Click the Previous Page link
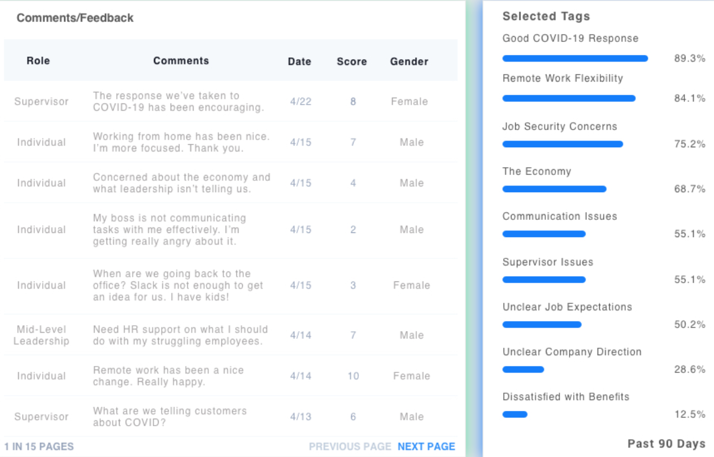Image resolution: width=714 pixels, height=457 pixels. coord(350,446)
